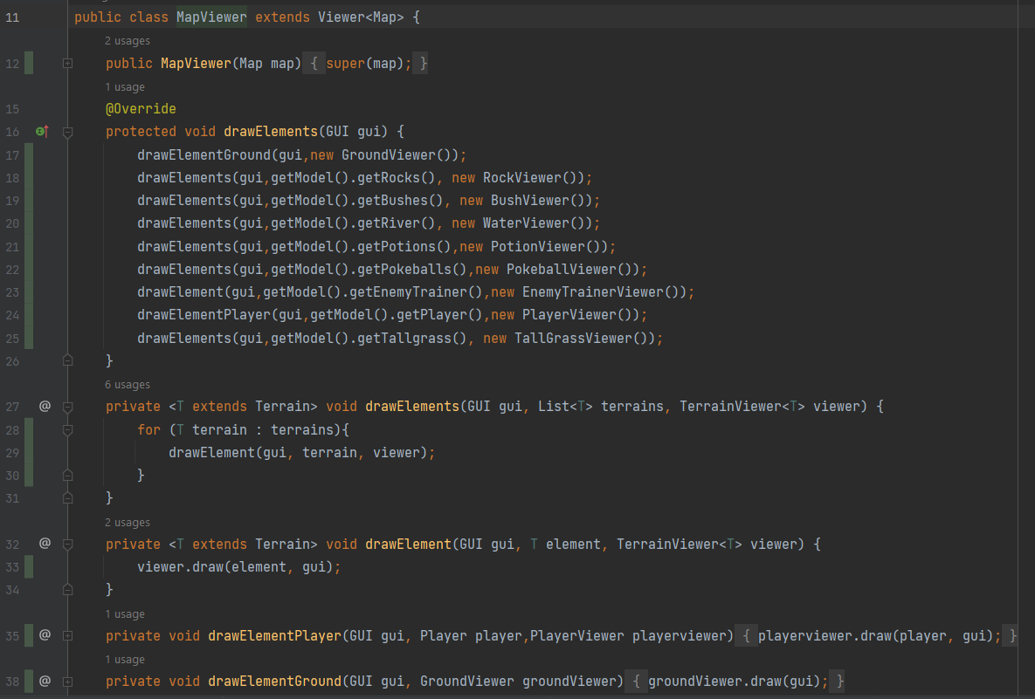Click the @ gutter icon beside drawElementPlayer
The image size is (1035, 699).
pos(45,635)
